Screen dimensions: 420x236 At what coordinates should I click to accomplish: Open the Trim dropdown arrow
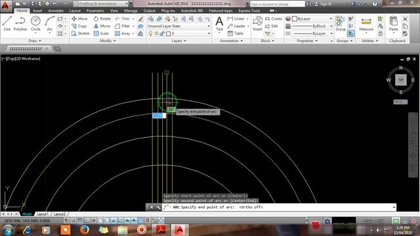133,19
